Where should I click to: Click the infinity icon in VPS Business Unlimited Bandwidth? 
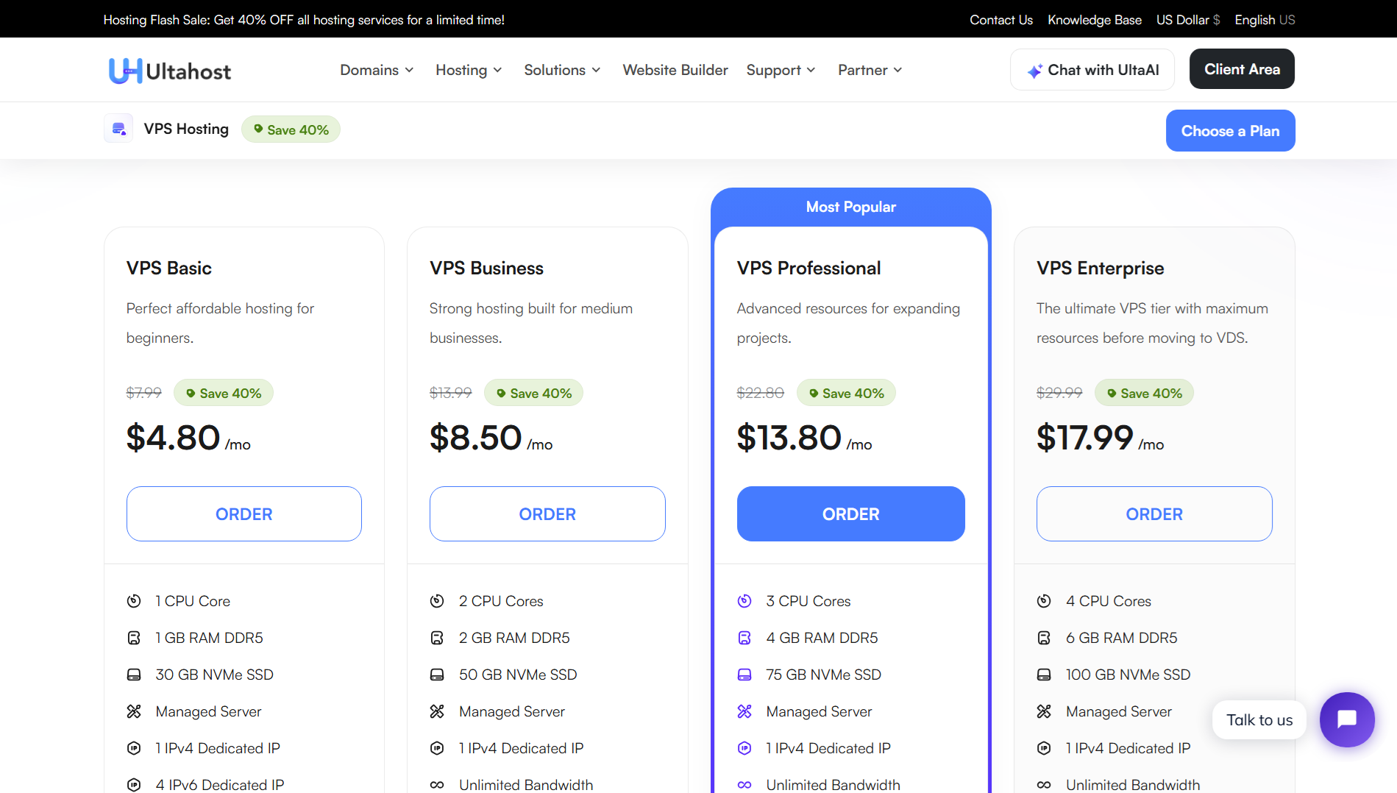437,785
